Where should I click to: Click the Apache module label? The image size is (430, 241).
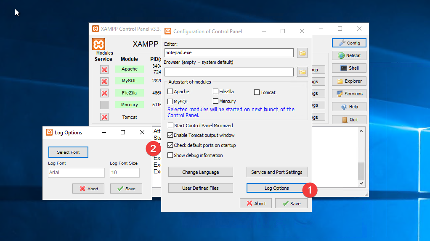[x=130, y=69]
